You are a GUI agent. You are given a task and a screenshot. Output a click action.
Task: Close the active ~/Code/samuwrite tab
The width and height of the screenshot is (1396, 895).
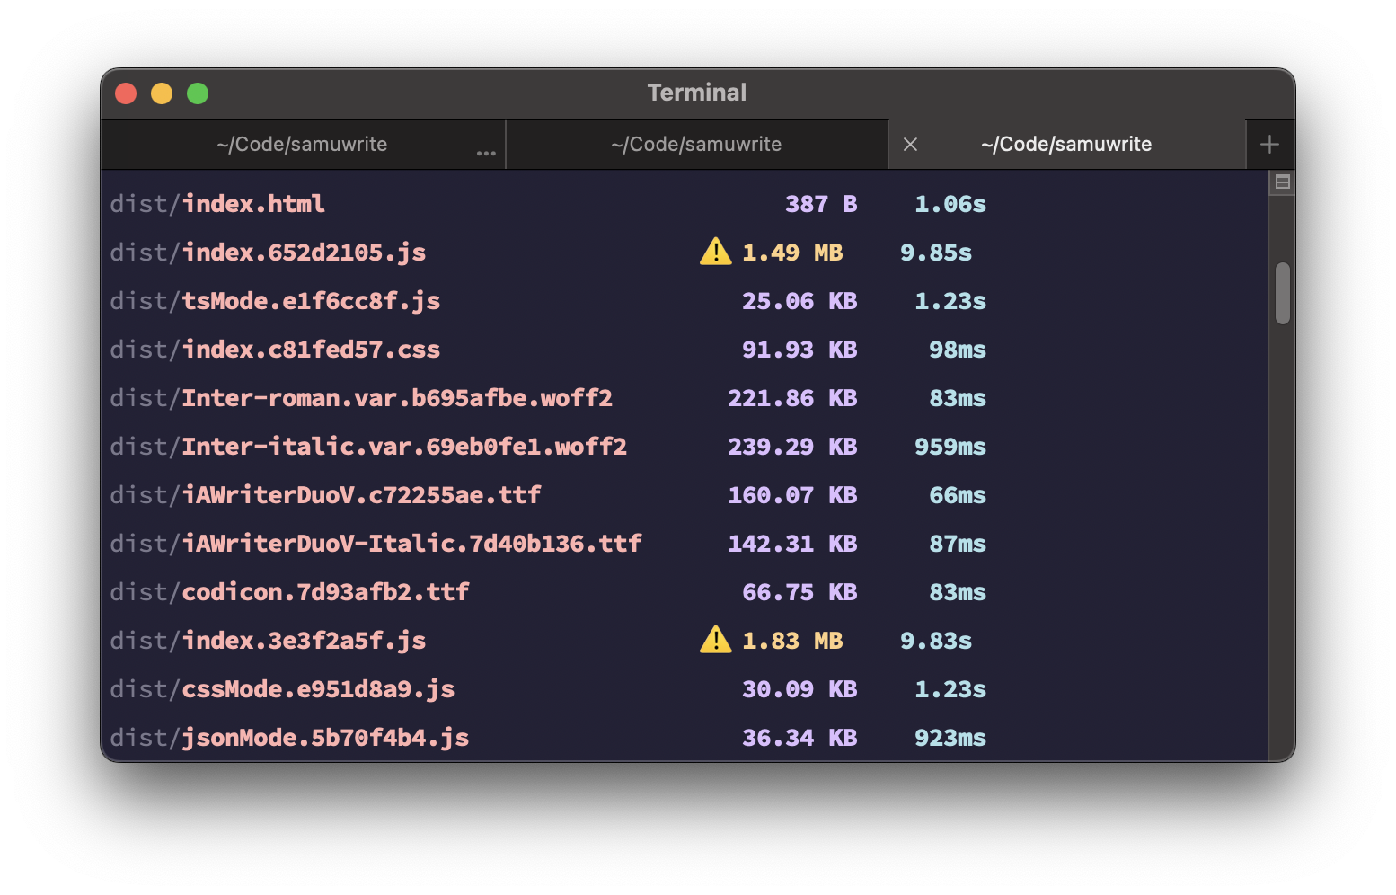coord(910,145)
